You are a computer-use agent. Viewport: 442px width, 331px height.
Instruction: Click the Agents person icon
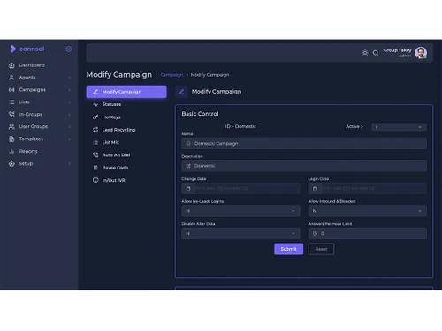[x=11, y=78]
